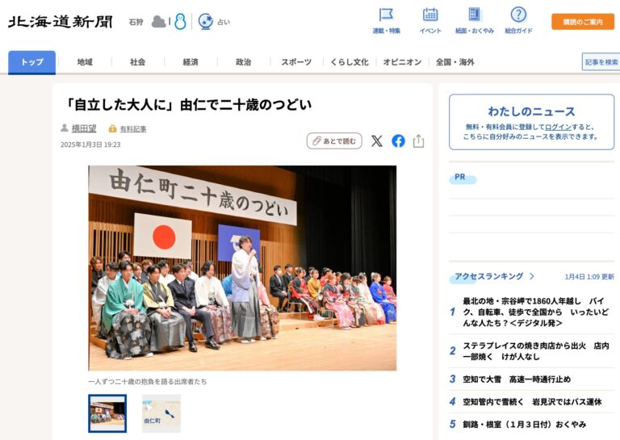Share article on X (Twitter)
This screenshot has height=440, width=620.
[377, 141]
